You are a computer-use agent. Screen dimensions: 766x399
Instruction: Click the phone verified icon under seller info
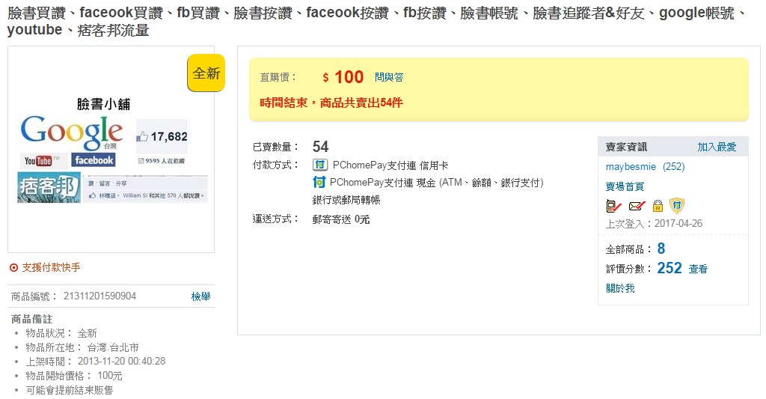613,206
